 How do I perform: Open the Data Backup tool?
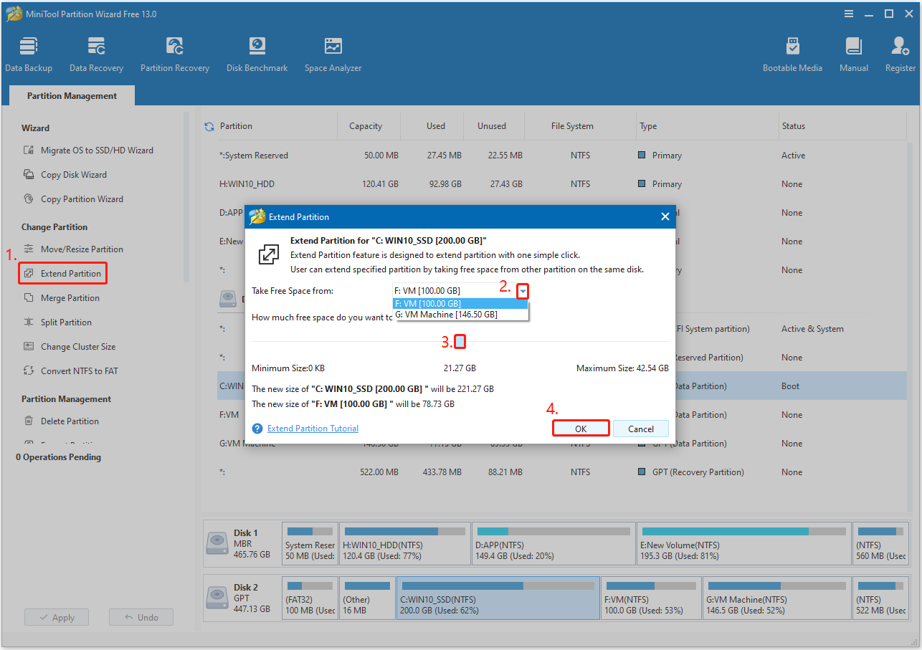pyautogui.click(x=29, y=52)
